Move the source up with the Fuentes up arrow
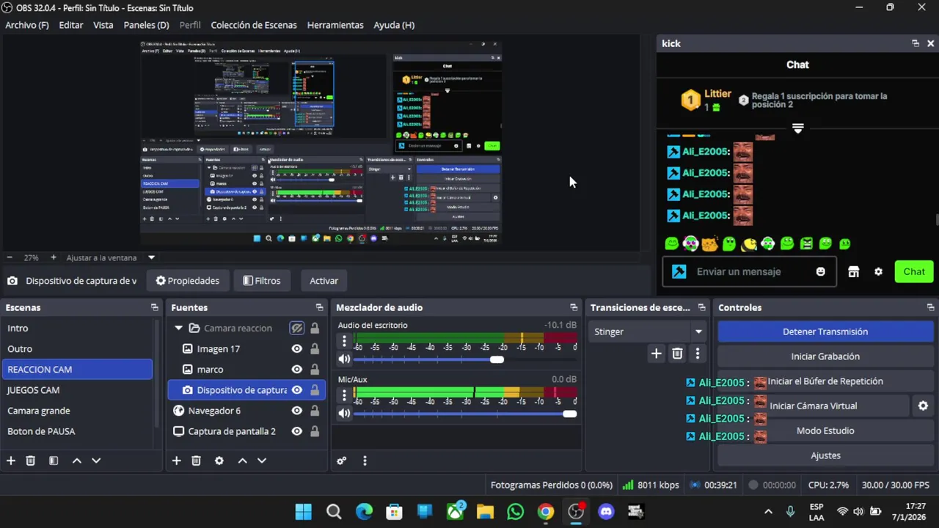Screen dimensions: 939x528 242,461
